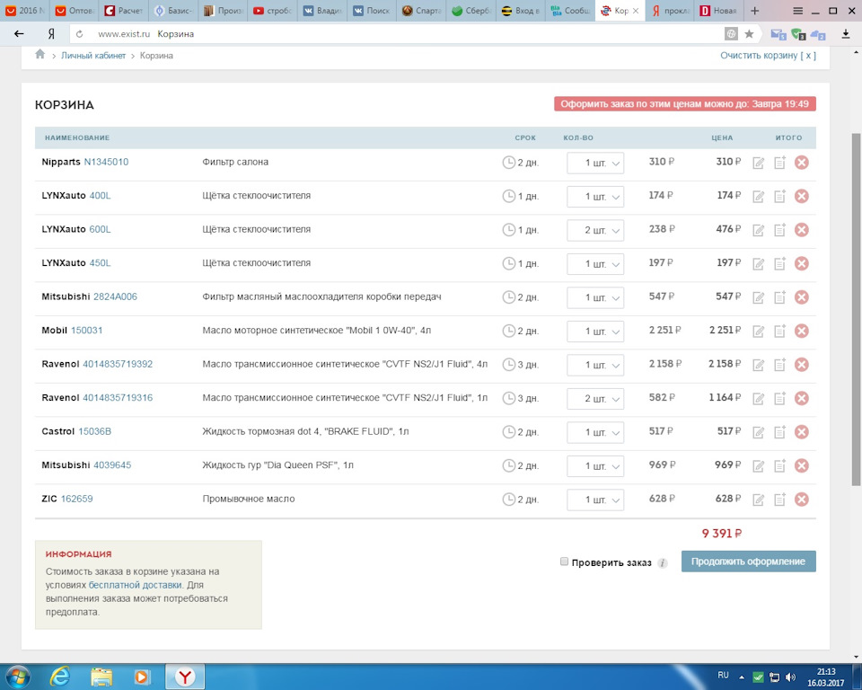Image resolution: width=862 pixels, height=690 pixels.
Task: Open File Explorer taskbar icon
Action: coord(101,677)
